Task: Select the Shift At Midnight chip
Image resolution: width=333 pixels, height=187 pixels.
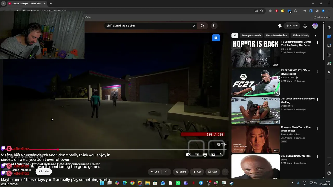Action: pos(301,35)
